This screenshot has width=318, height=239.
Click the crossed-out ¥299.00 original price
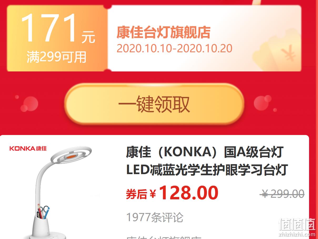coord(282,194)
